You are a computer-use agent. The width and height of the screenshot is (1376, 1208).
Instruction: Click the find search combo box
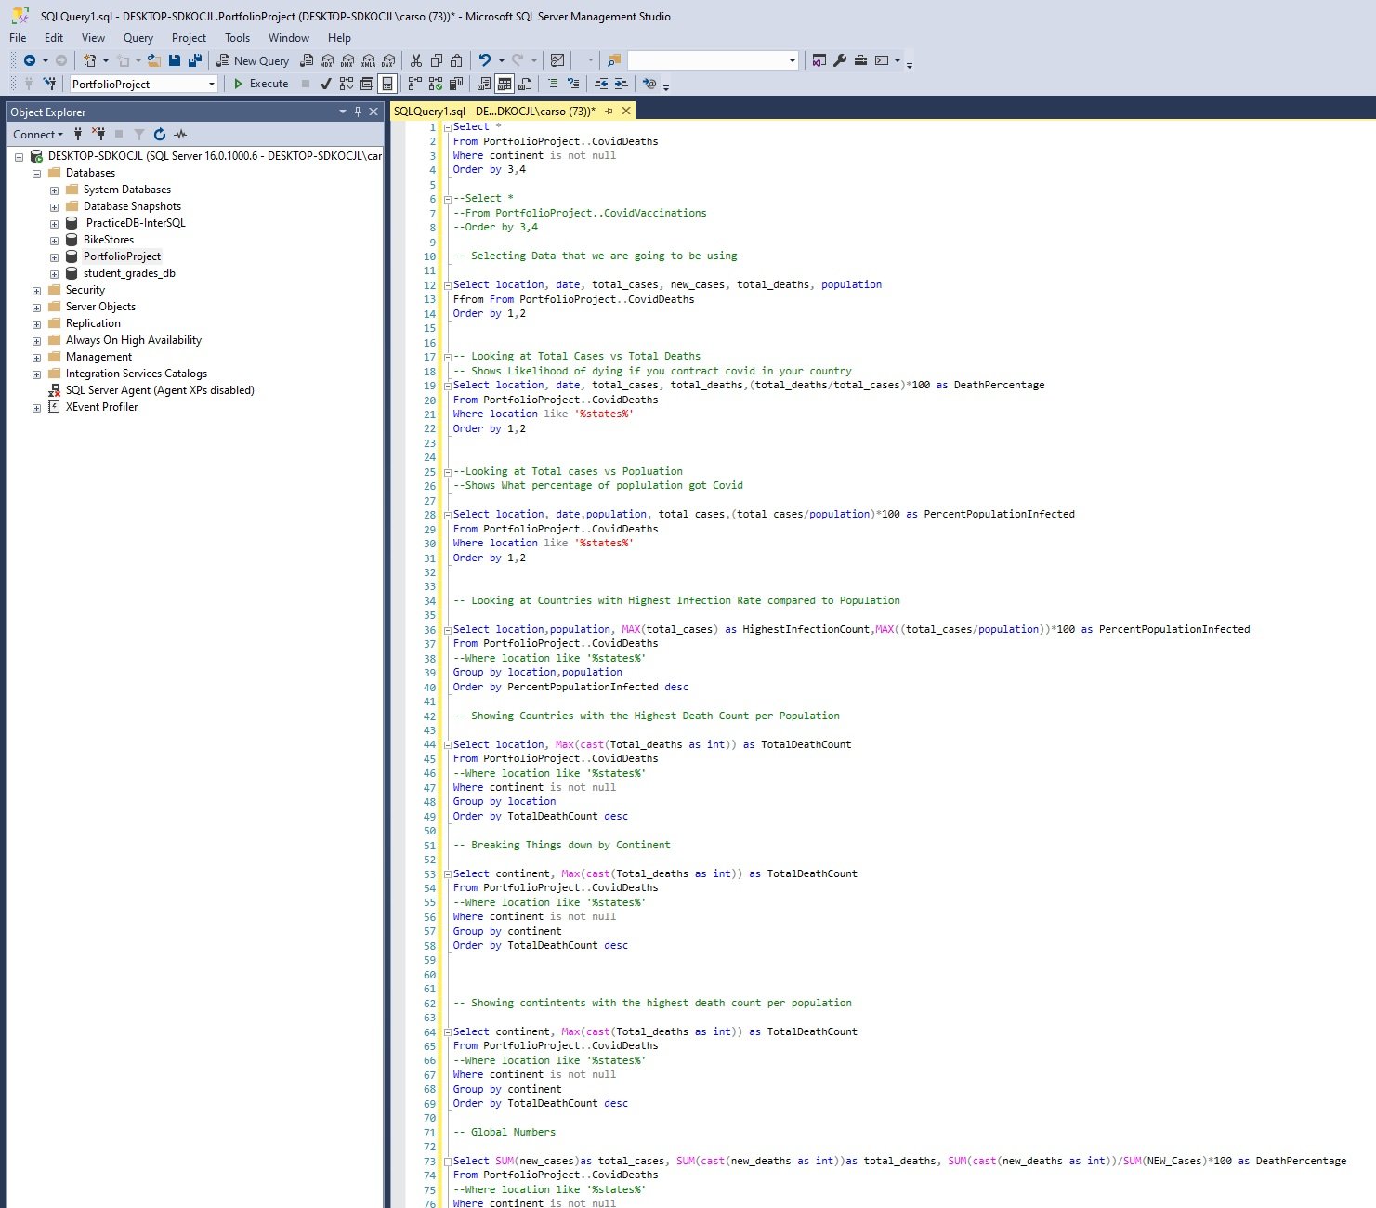713,60
